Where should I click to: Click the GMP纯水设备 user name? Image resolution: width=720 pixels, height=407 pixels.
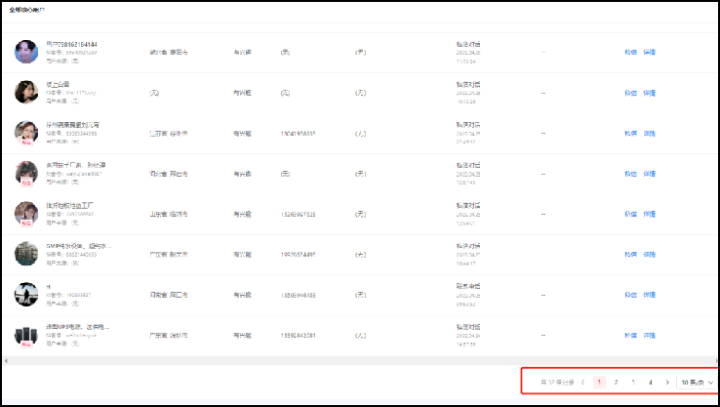coord(78,246)
